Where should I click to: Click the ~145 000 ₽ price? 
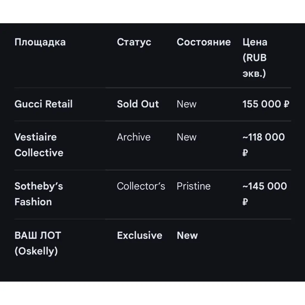point(264,194)
